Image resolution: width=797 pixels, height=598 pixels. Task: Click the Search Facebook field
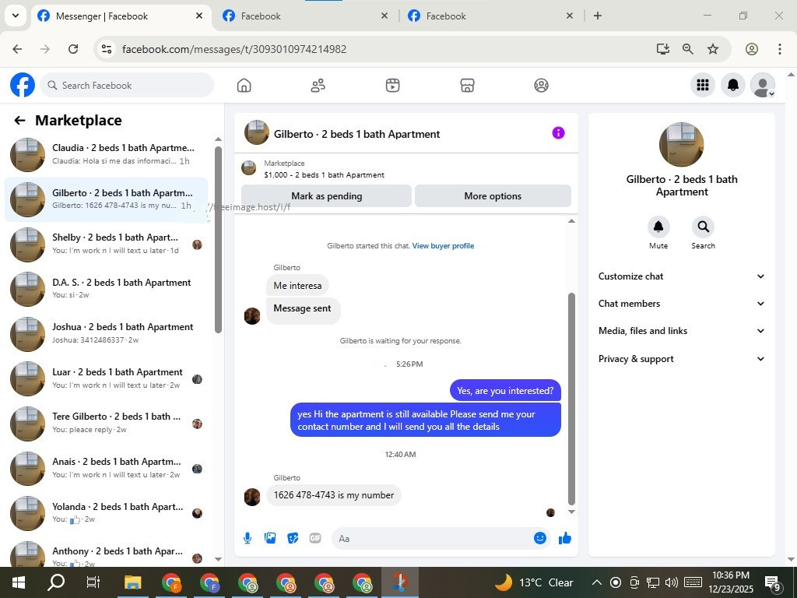click(x=127, y=85)
